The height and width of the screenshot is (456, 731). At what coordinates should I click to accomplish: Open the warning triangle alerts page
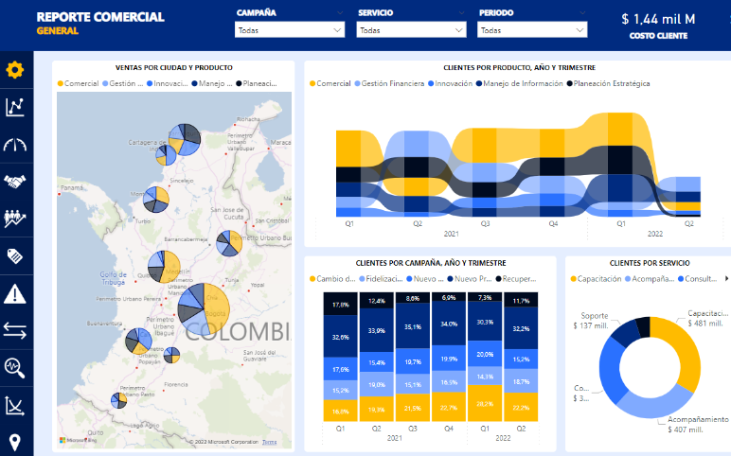(15, 293)
